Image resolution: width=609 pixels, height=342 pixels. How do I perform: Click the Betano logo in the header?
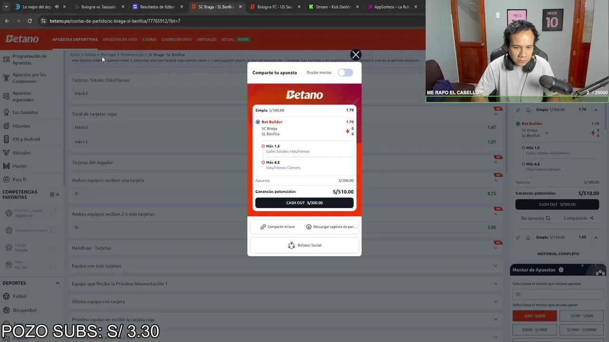[22, 39]
